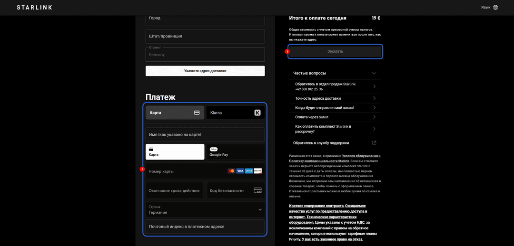Open Обратитесь в отдел продаж Starlink item
Viewport: 514px width, 246px height.
(335, 87)
